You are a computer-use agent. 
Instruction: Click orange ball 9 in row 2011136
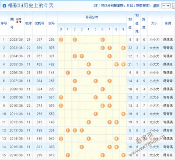tap(123, 114)
